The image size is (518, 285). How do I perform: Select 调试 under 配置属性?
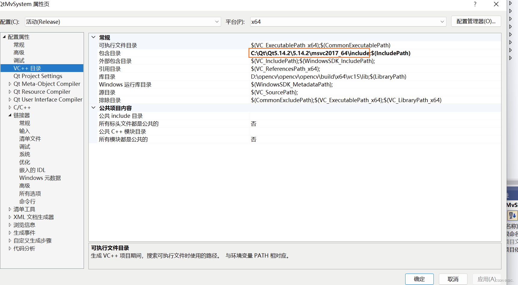pyautogui.click(x=19, y=60)
